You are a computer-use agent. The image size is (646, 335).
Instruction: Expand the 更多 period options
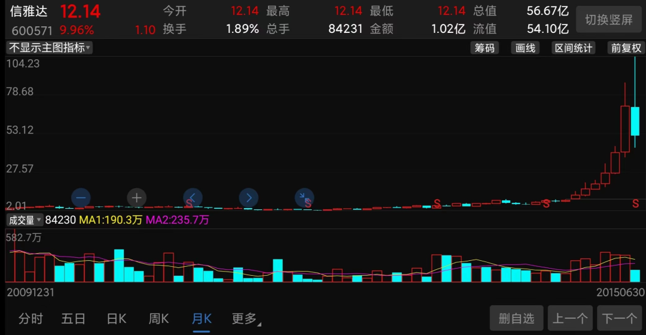coord(246,318)
